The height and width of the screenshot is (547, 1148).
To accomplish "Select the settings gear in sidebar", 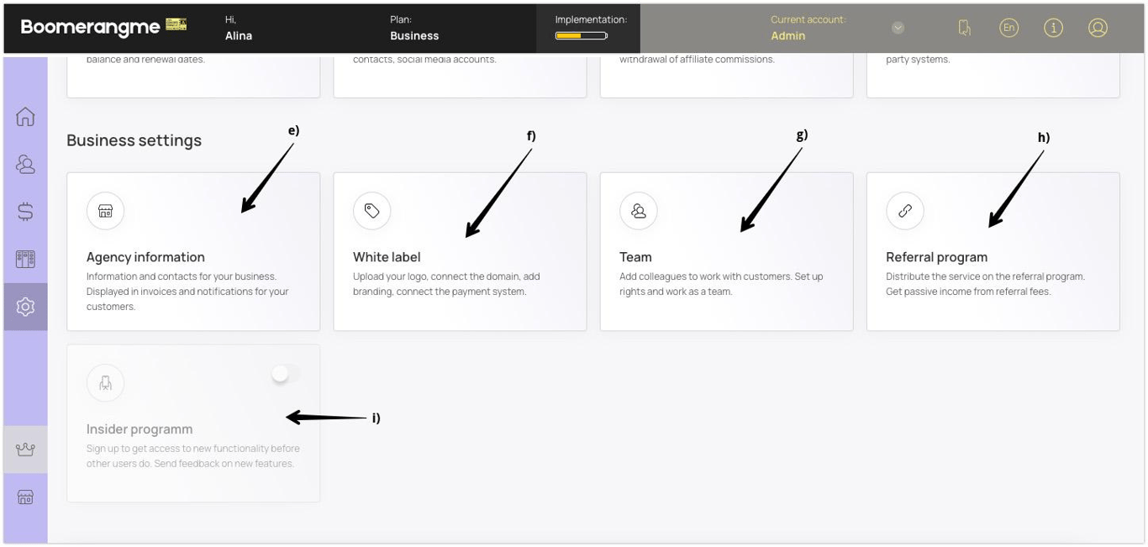I will [25, 307].
